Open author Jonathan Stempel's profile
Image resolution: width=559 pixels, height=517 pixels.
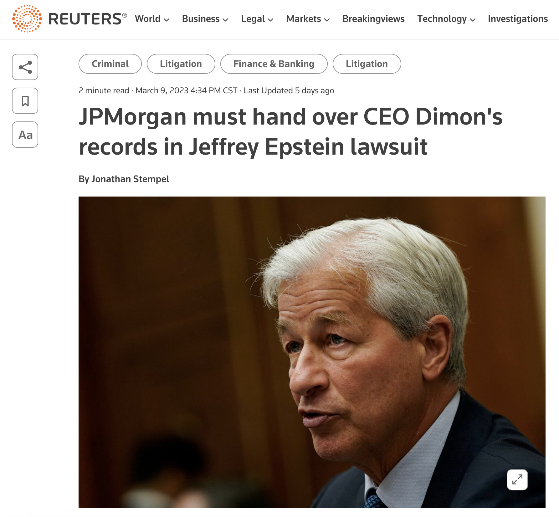click(x=130, y=179)
